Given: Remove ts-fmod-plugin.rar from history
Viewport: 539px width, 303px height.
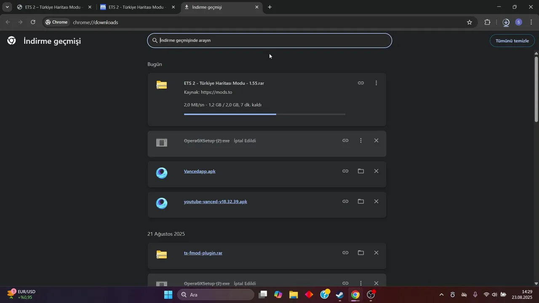Looking at the screenshot, I should [376, 253].
